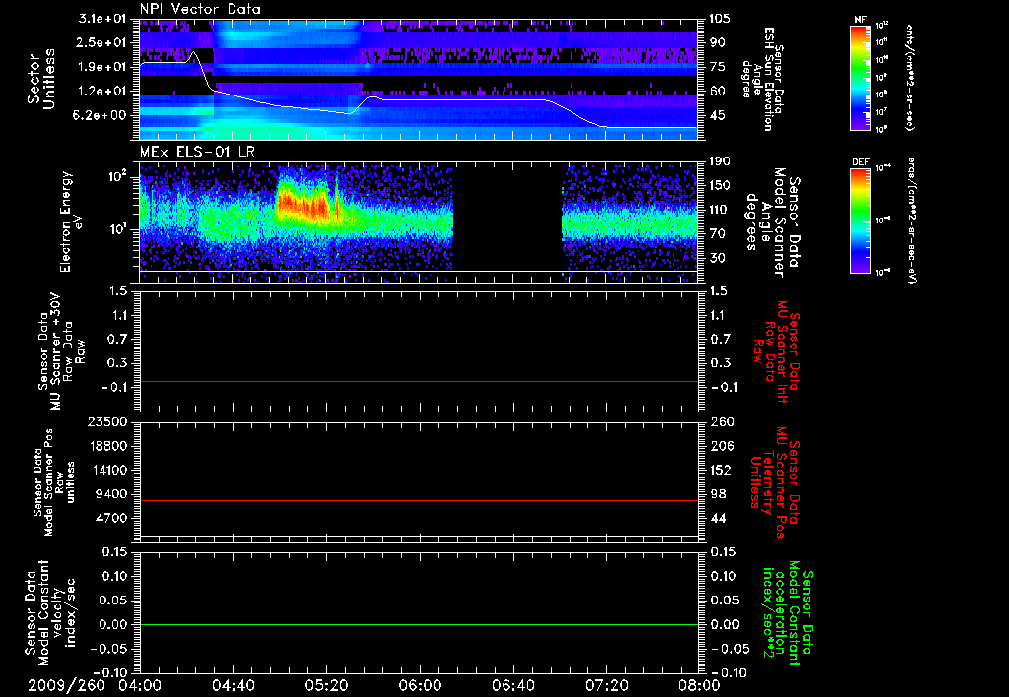
Task: Click the "75" sun elevation tick value
Action: [717, 67]
